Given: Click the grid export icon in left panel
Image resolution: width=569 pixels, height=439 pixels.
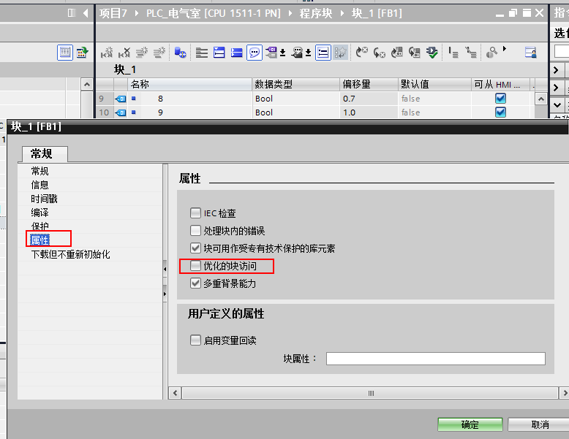Looking at the screenshot, I should (x=82, y=53).
